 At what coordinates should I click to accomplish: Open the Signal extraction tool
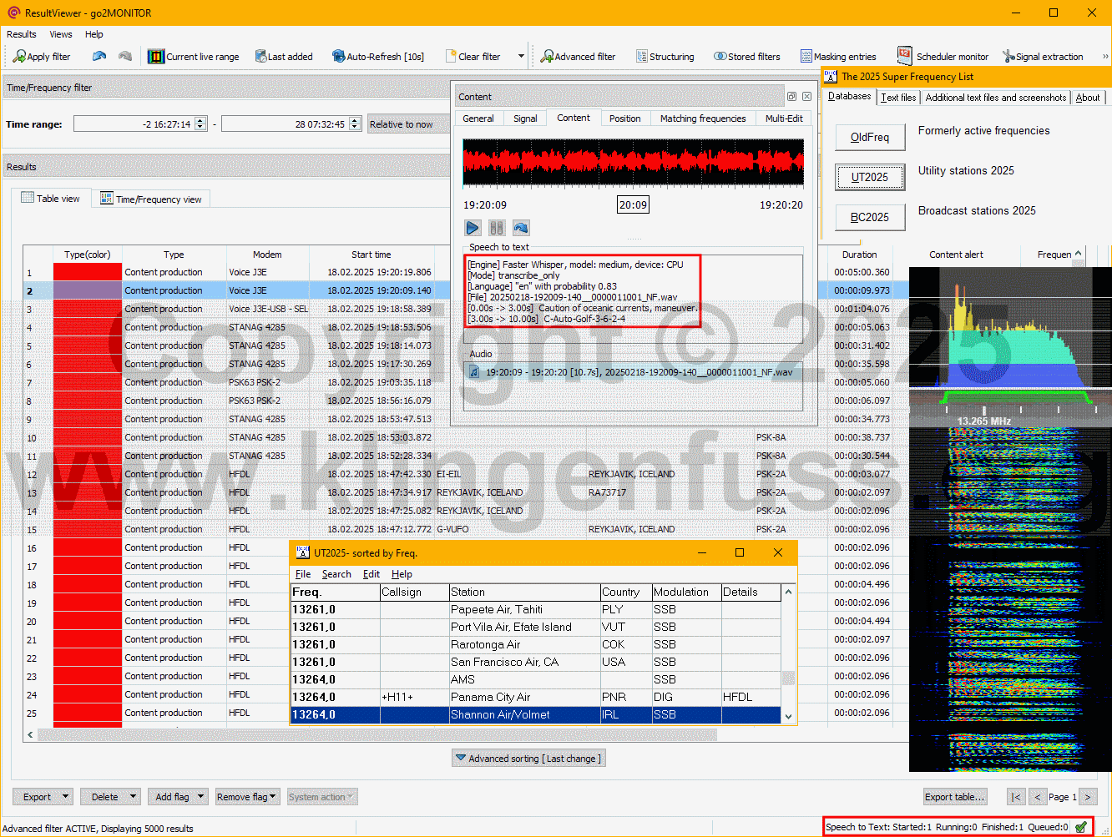click(1043, 57)
